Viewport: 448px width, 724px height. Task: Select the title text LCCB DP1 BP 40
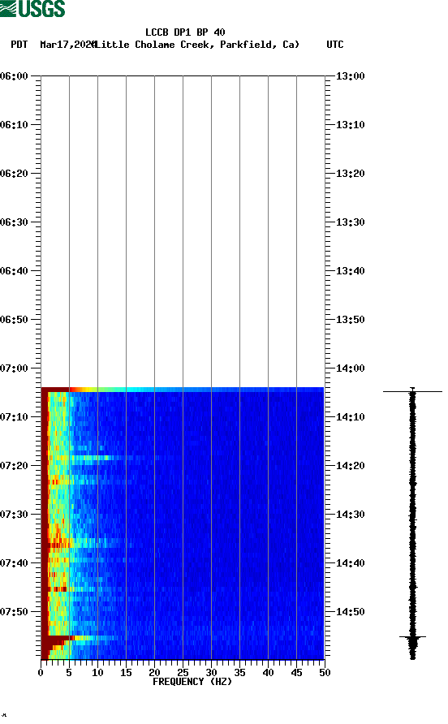tap(185, 32)
